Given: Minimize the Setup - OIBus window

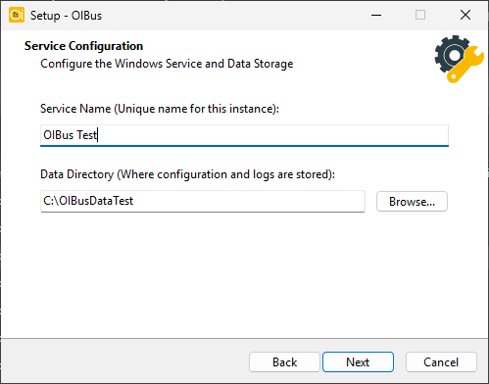Looking at the screenshot, I should click(376, 15).
